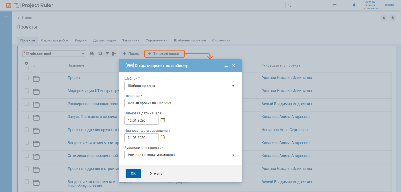
Task: Open calendar for planned start date
Action: (163, 120)
